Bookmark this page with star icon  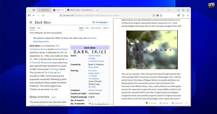[161, 15]
